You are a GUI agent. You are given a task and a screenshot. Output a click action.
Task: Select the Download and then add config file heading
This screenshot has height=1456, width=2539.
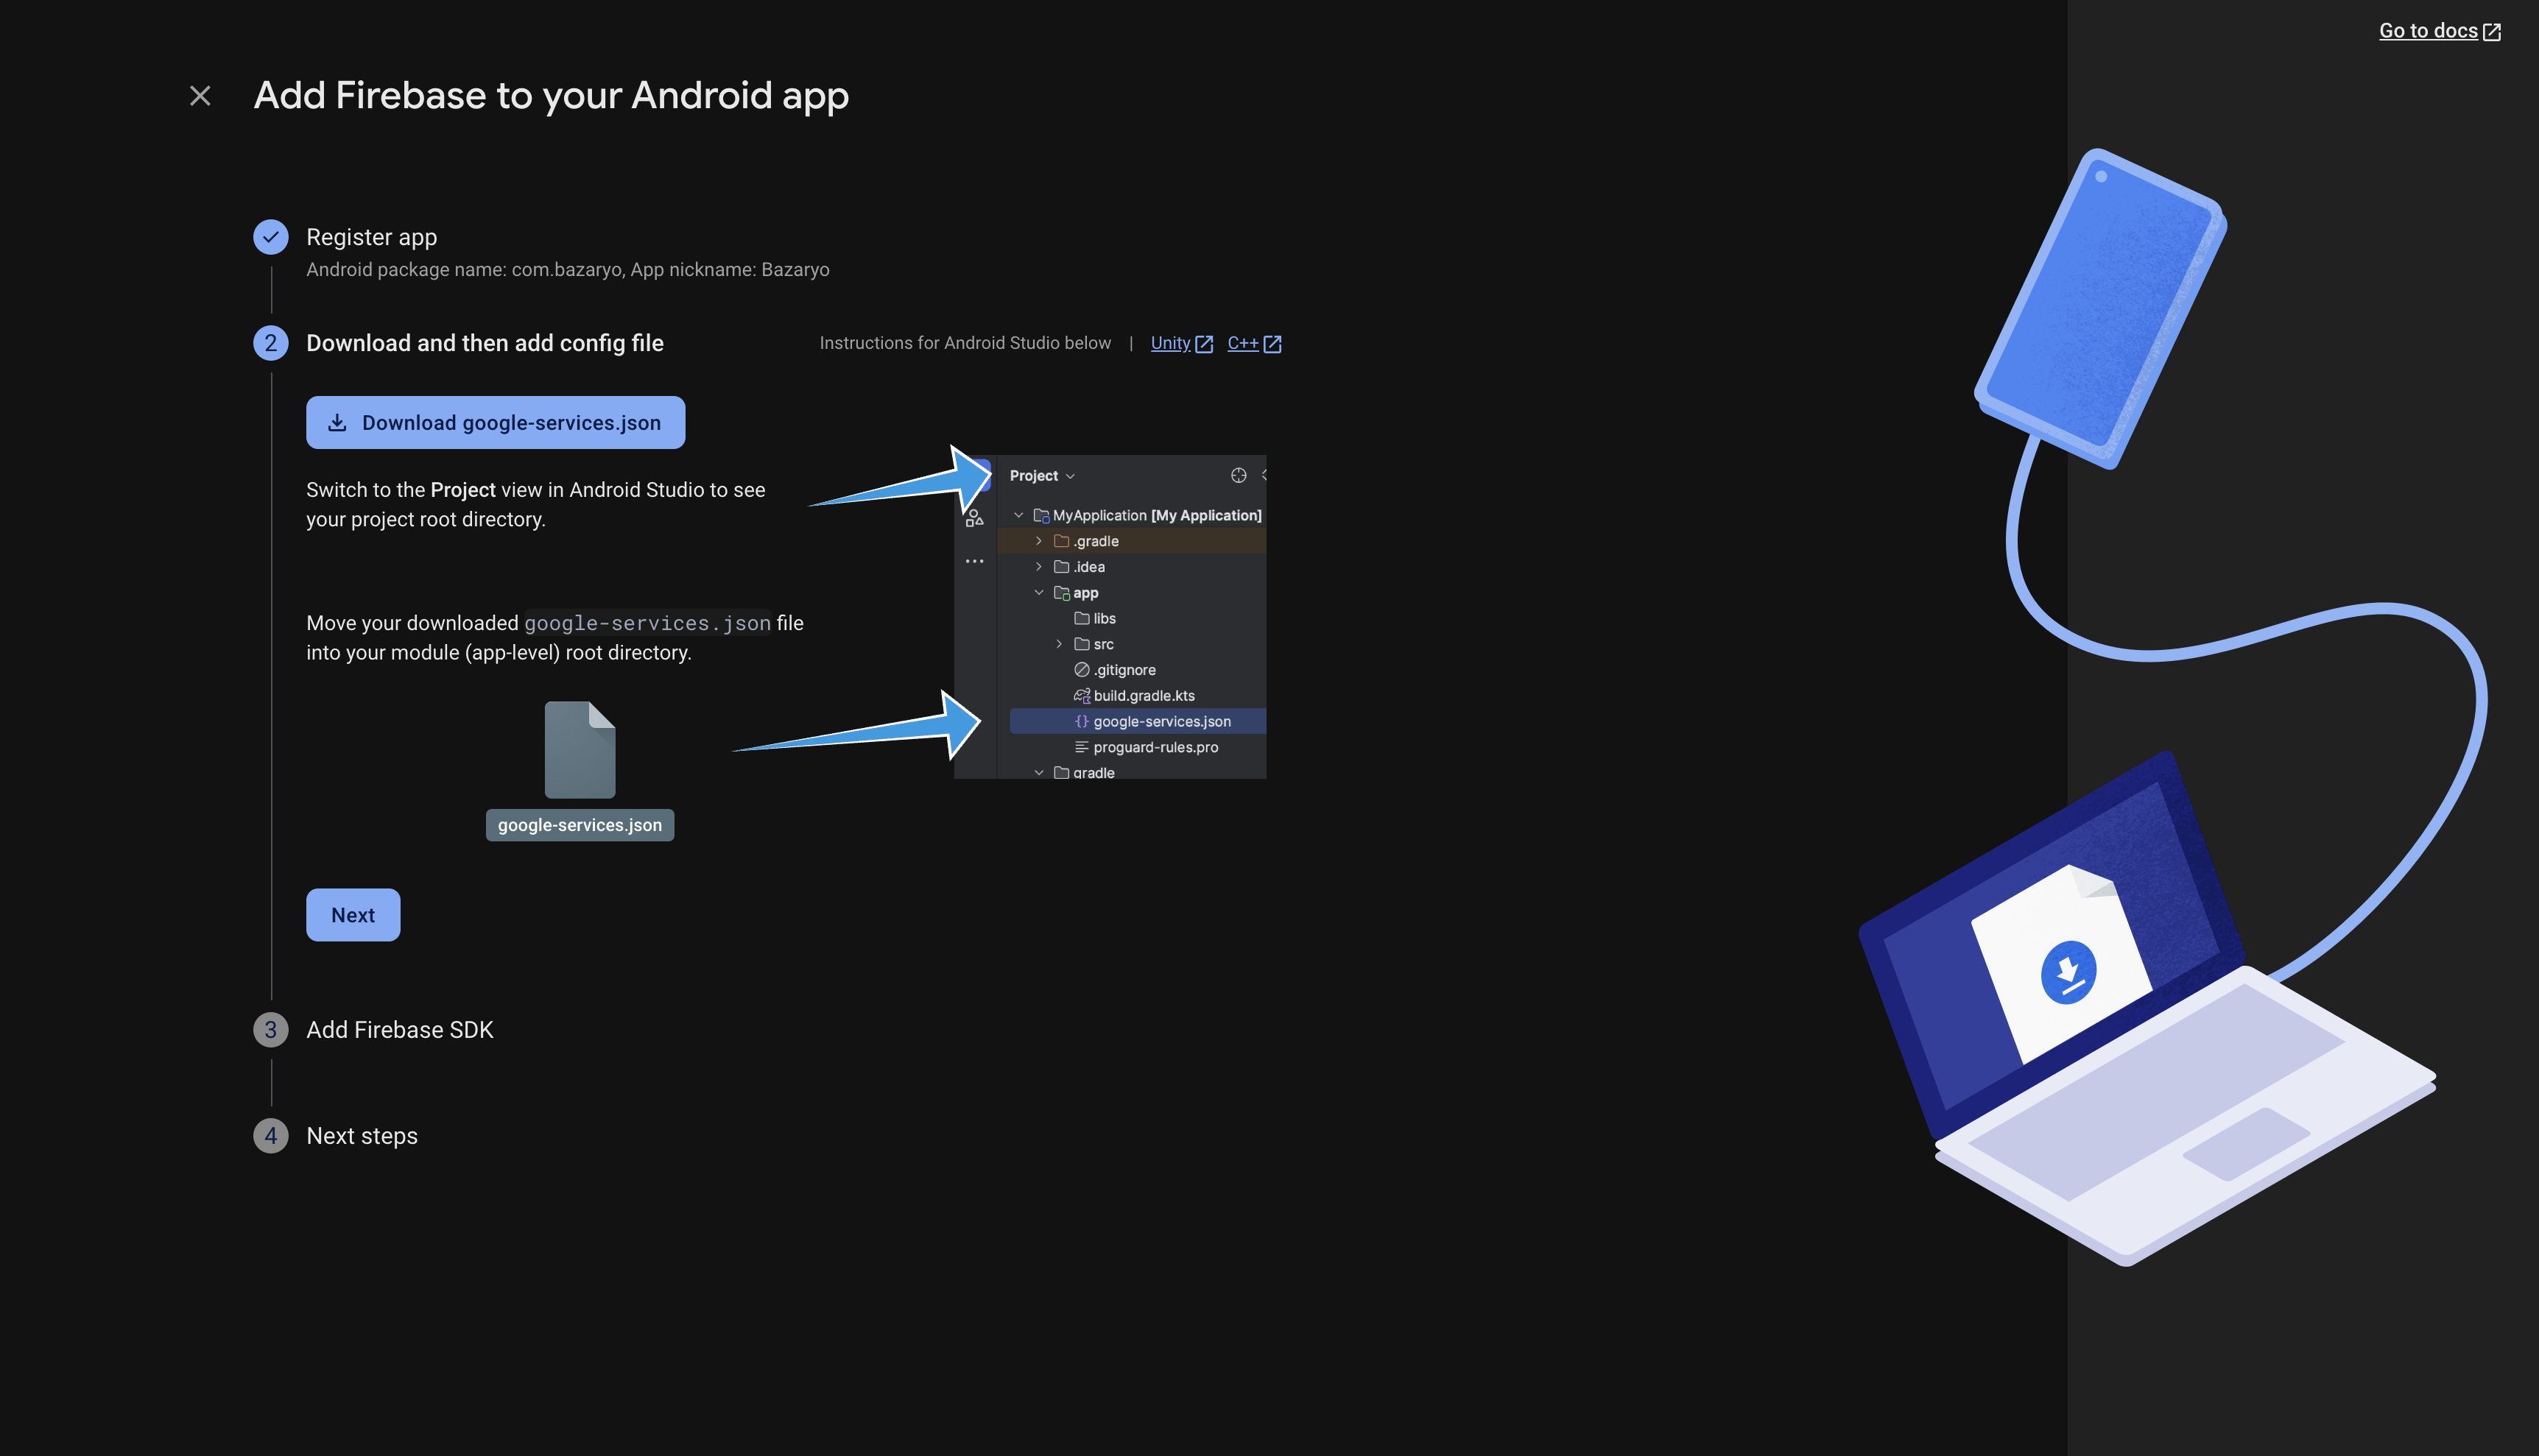(x=485, y=343)
